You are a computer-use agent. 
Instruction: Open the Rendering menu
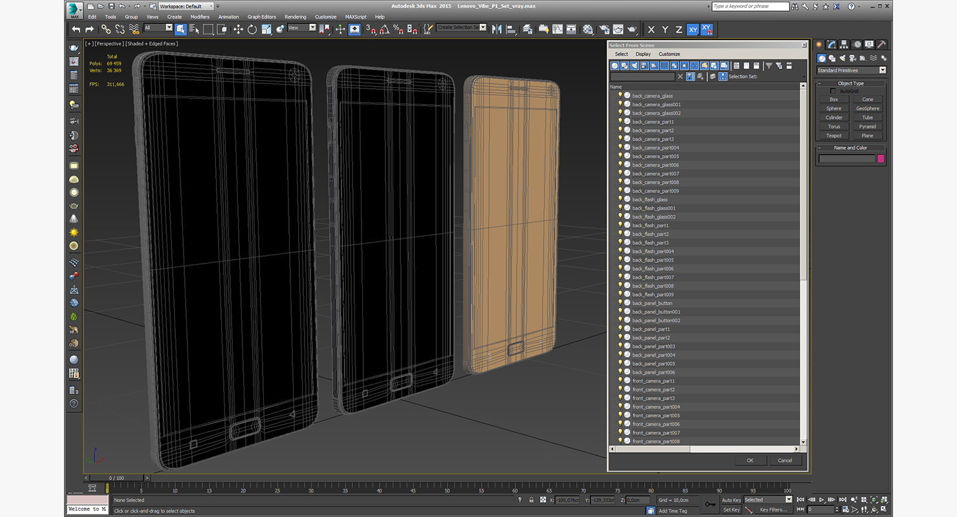pyautogui.click(x=296, y=17)
